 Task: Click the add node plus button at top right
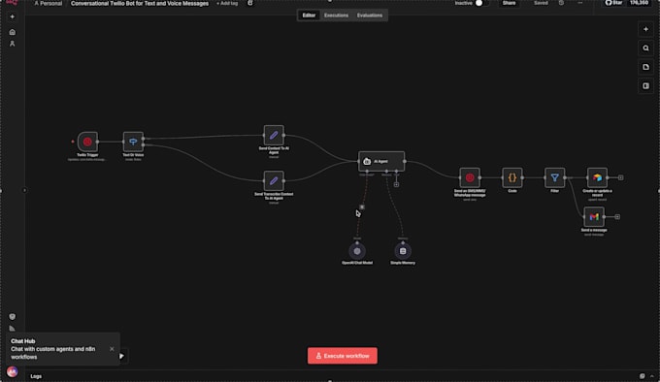click(x=645, y=29)
